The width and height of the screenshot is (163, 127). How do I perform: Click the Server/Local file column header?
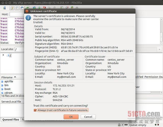coord(11,102)
